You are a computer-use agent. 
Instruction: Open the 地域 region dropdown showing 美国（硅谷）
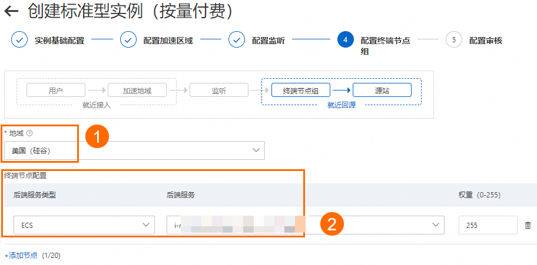point(135,150)
